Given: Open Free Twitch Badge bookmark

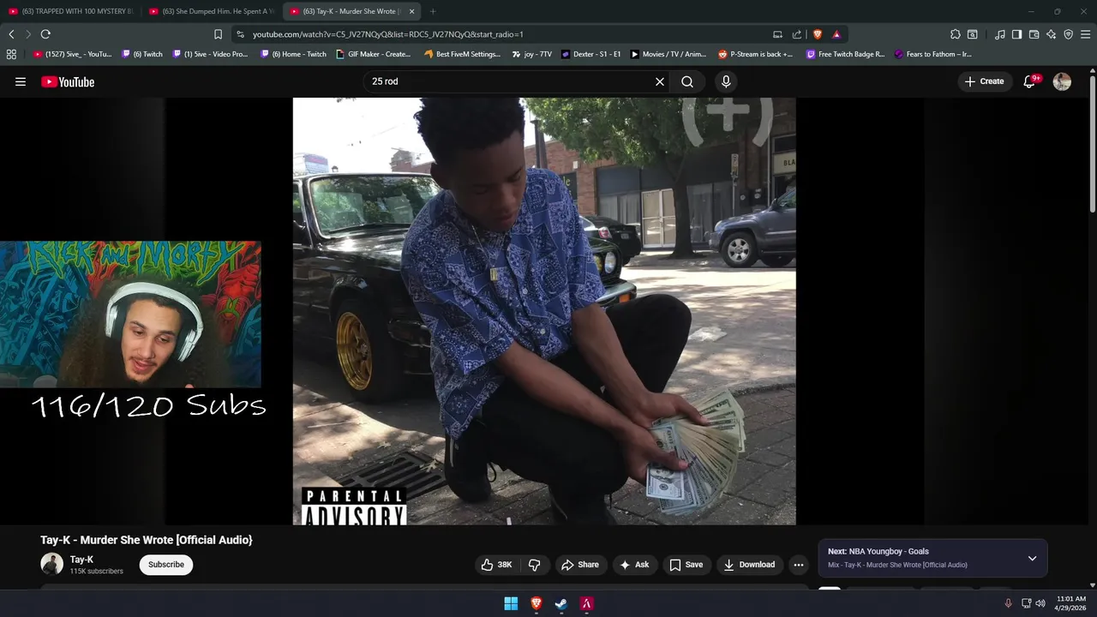Looking at the screenshot, I should coord(846,54).
